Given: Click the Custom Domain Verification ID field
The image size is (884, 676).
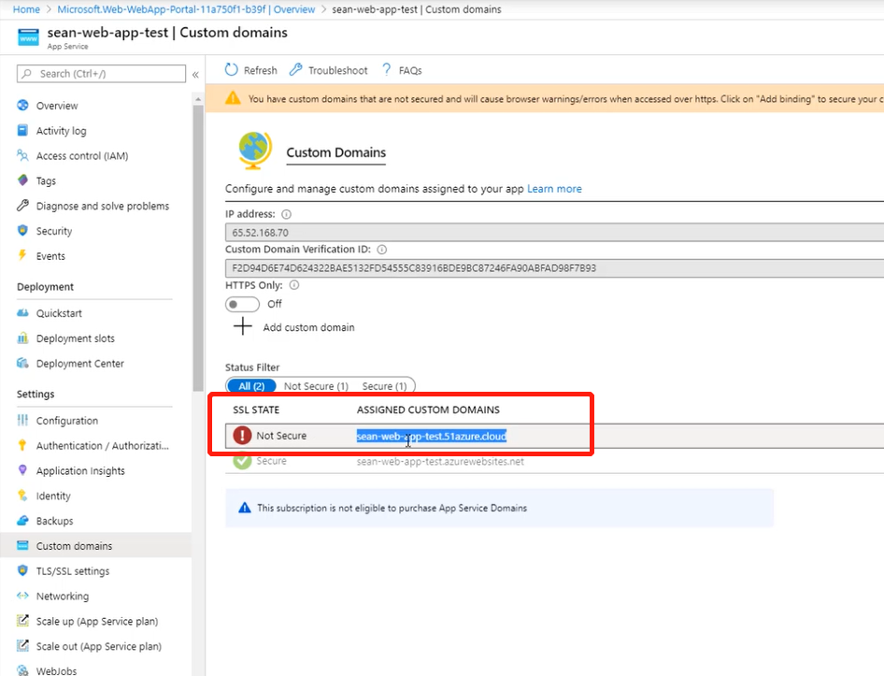Looking at the screenshot, I should [555, 268].
